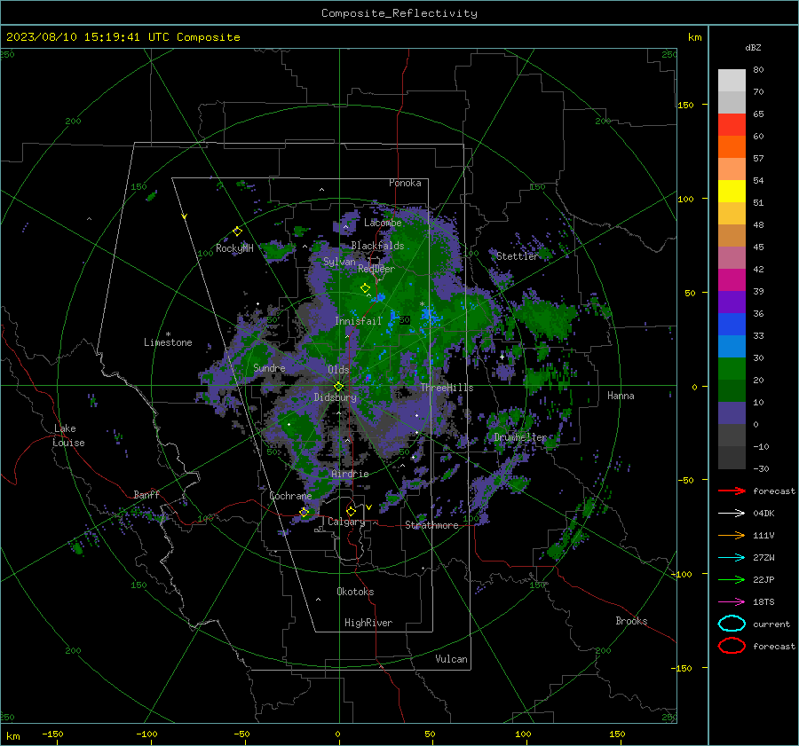Click the Didsbury label
The height and width of the screenshot is (746, 799).
pyautogui.click(x=335, y=397)
